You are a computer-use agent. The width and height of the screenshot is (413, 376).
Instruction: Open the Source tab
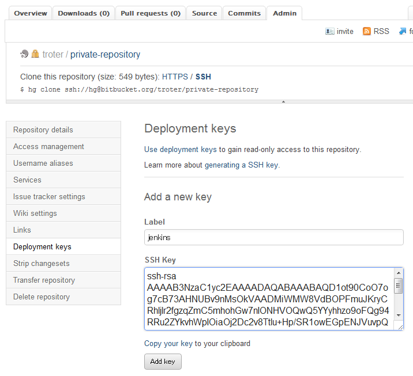204,13
